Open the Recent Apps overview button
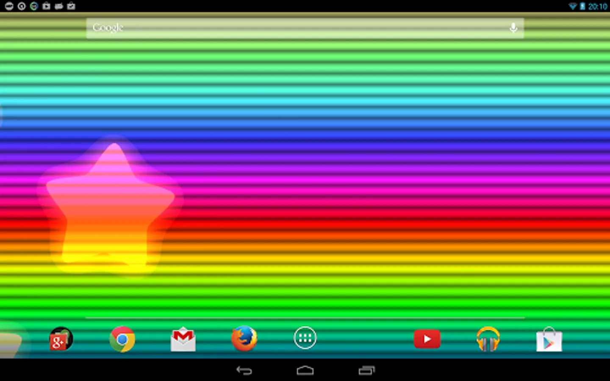This screenshot has width=610, height=381. pyautogui.click(x=366, y=371)
